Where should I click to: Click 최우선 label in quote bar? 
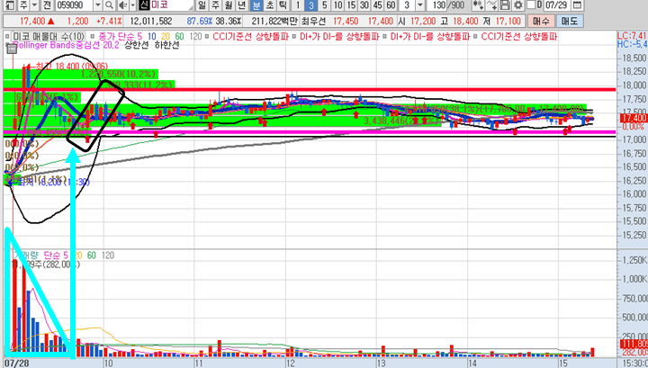(x=314, y=21)
